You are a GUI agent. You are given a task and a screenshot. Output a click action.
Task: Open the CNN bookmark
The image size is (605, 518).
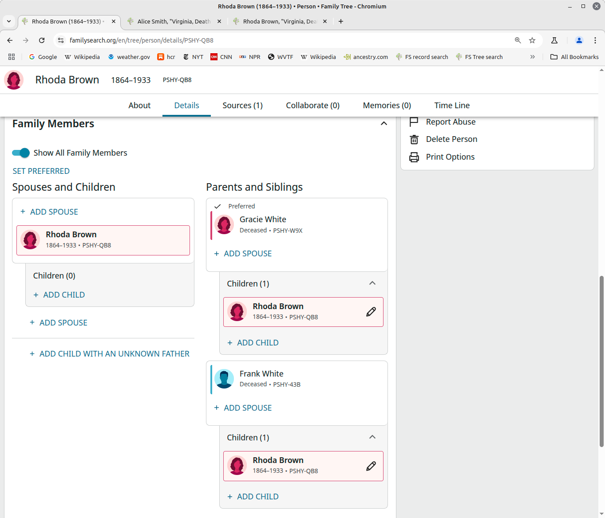click(x=221, y=57)
